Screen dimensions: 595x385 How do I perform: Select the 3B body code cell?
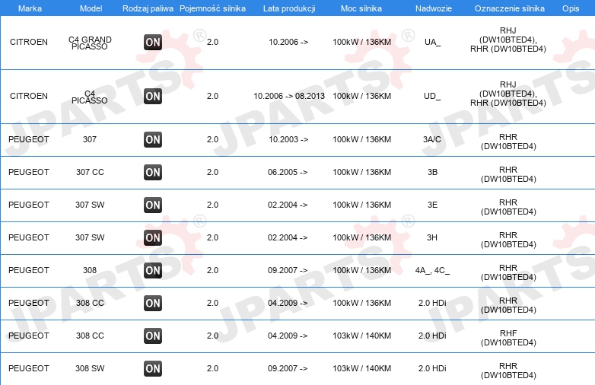[x=433, y=172]
